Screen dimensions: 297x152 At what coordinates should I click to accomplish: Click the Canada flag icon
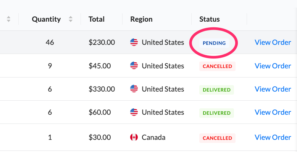click(134, 138)
